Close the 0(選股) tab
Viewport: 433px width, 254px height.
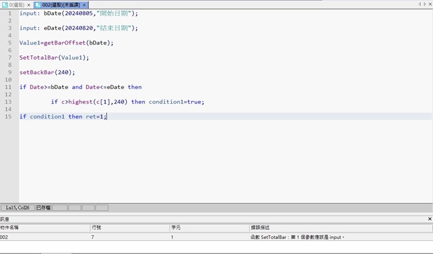coord(29,4)
